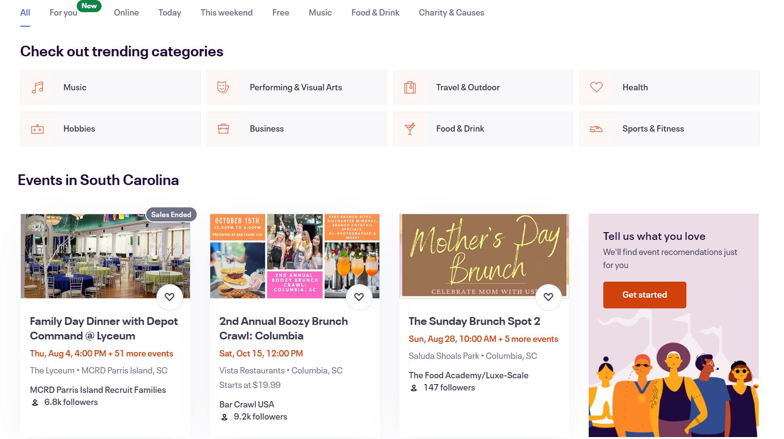Screen dimensions: 784x439
Task: Filter events by the Free tab
Action: coord(281,13)
